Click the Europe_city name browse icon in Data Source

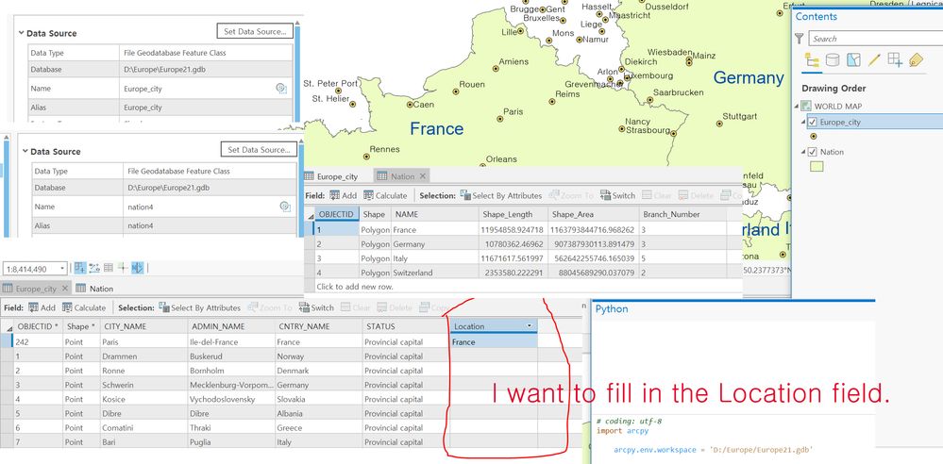click(x=281, y=89)
